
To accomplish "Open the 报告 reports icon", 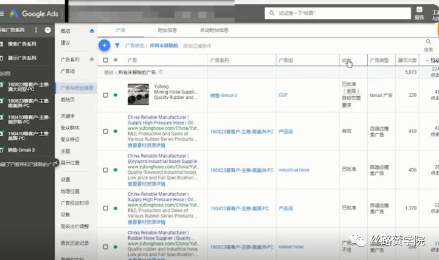I will pyautogui.click(x=419, y=13).
